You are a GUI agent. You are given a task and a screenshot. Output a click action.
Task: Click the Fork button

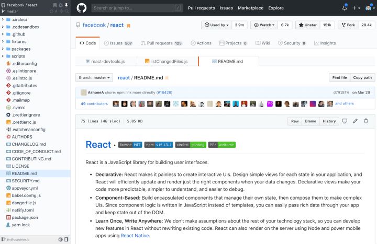[x=348, y=25]
